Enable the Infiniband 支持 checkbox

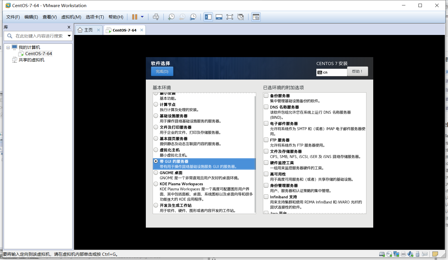pyautogui.click(x=266, y=197)
